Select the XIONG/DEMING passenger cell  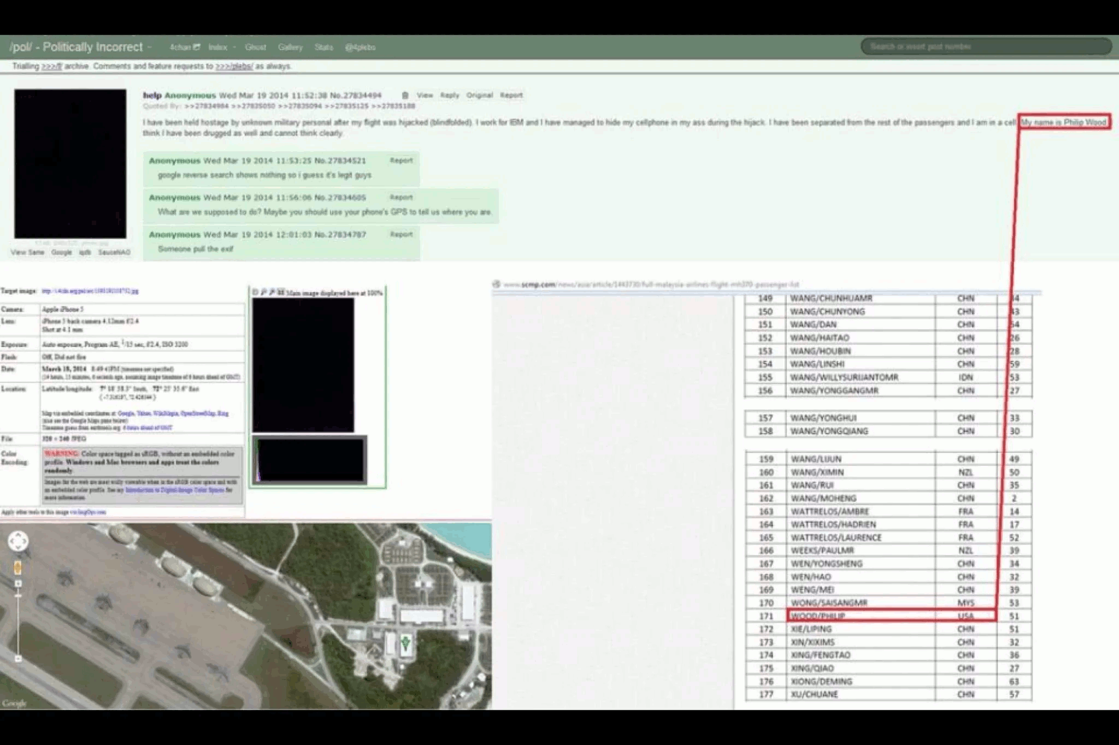860,682
